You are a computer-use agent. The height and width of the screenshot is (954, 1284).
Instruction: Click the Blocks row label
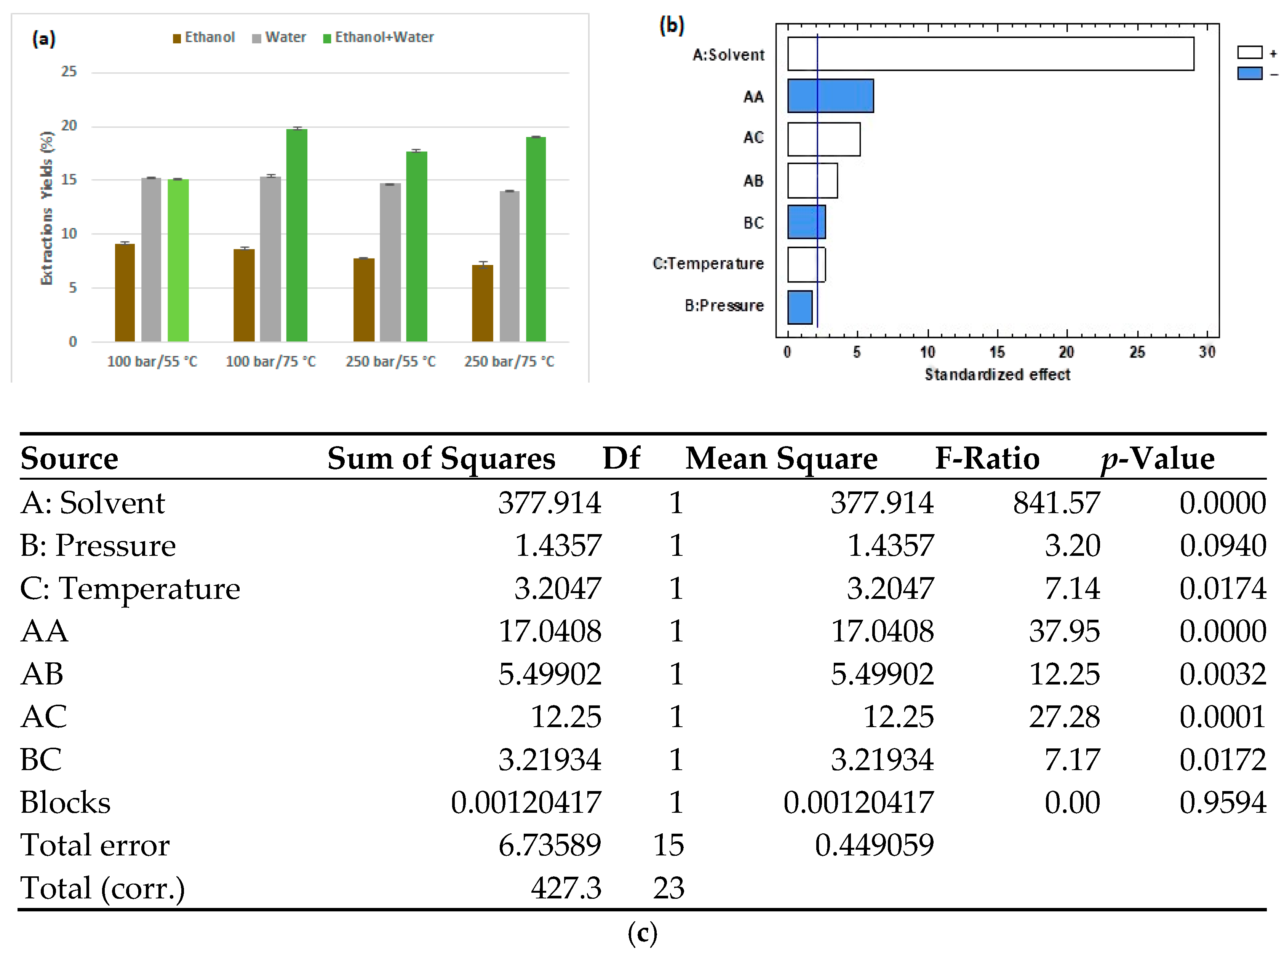tap(65, 802)
